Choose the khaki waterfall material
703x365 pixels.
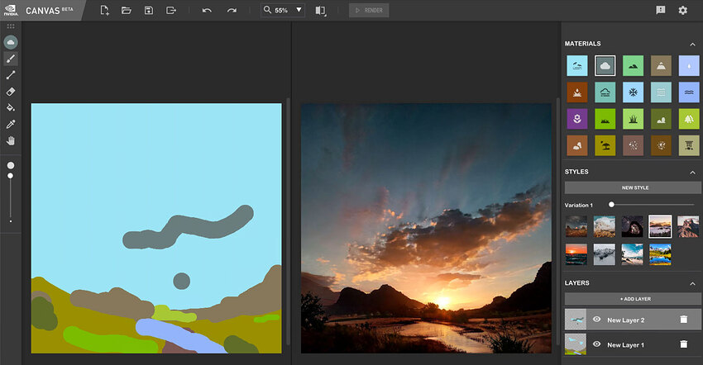689,145
